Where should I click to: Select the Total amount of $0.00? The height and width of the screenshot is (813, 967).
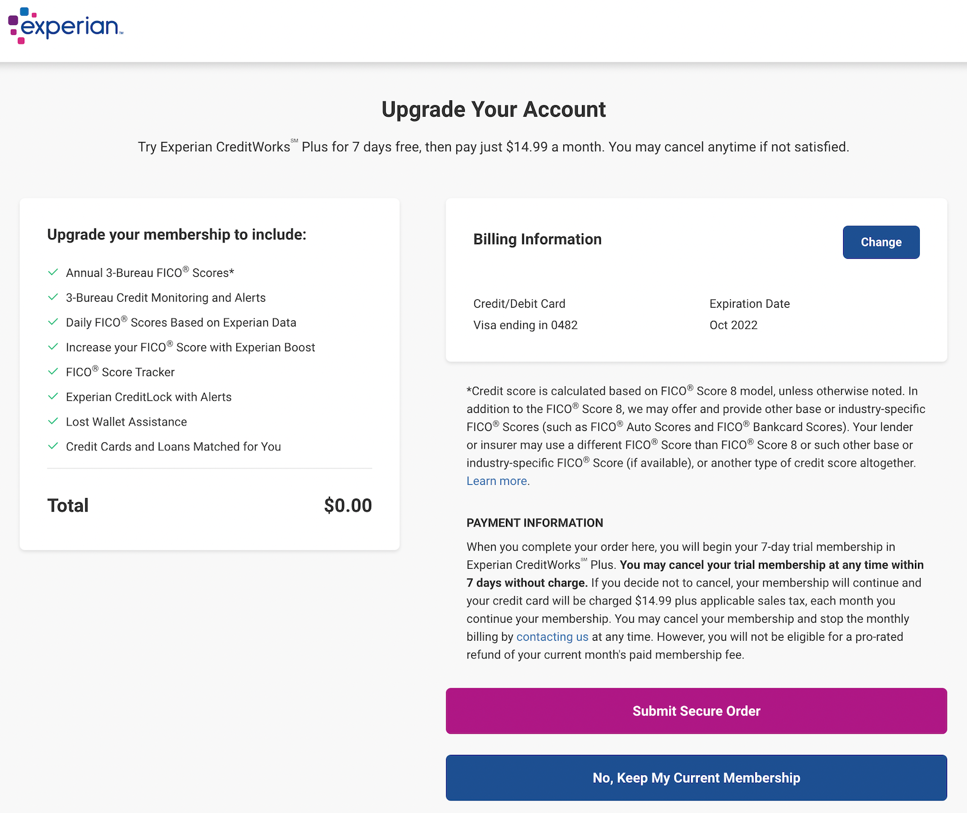[x=348, y=505]
